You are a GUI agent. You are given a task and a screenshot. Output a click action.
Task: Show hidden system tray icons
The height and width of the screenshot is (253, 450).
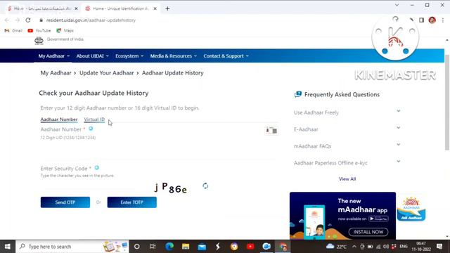pyautogui.click(x=354, y=247)
